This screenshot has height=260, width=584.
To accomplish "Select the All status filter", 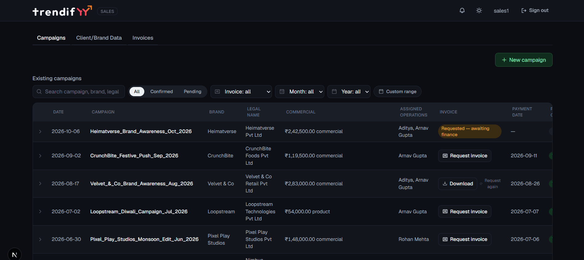I will 137,92.
